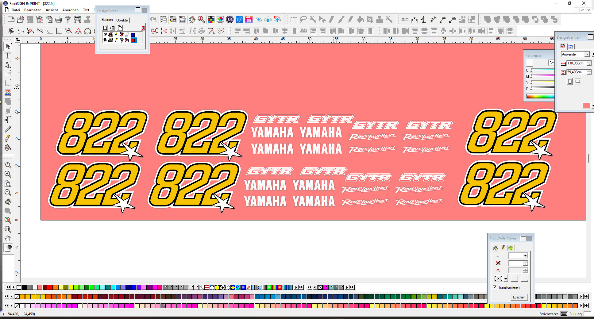This screenshot has height=319, width=594.
Task: Open the Anwender page size dropdown
Action: pos(587,54)
